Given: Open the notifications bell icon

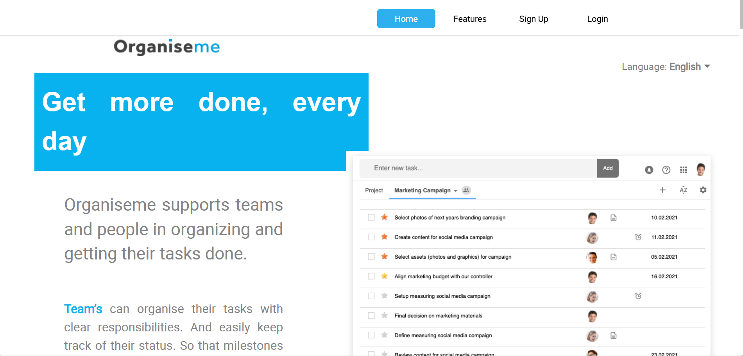Looking at the screenshot, I should (x=649, y=170).
